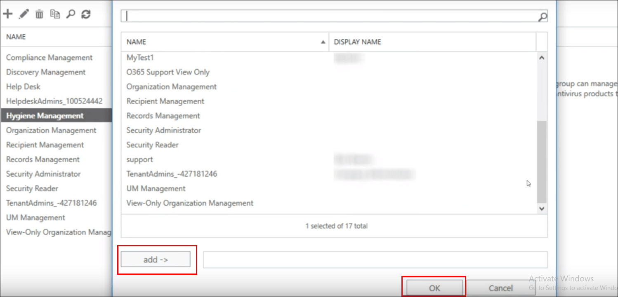Click the magnifier icon inside the dialog search box
Image resolution: width=618 pixels, height=297 pixels.
pyautogui.click(x=543, y=16)
